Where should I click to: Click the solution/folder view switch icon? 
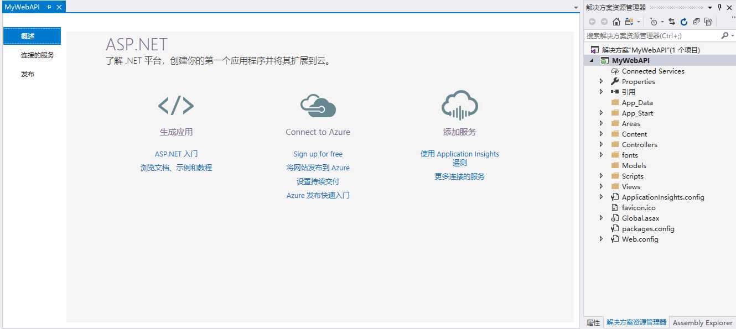coord(629,22)
